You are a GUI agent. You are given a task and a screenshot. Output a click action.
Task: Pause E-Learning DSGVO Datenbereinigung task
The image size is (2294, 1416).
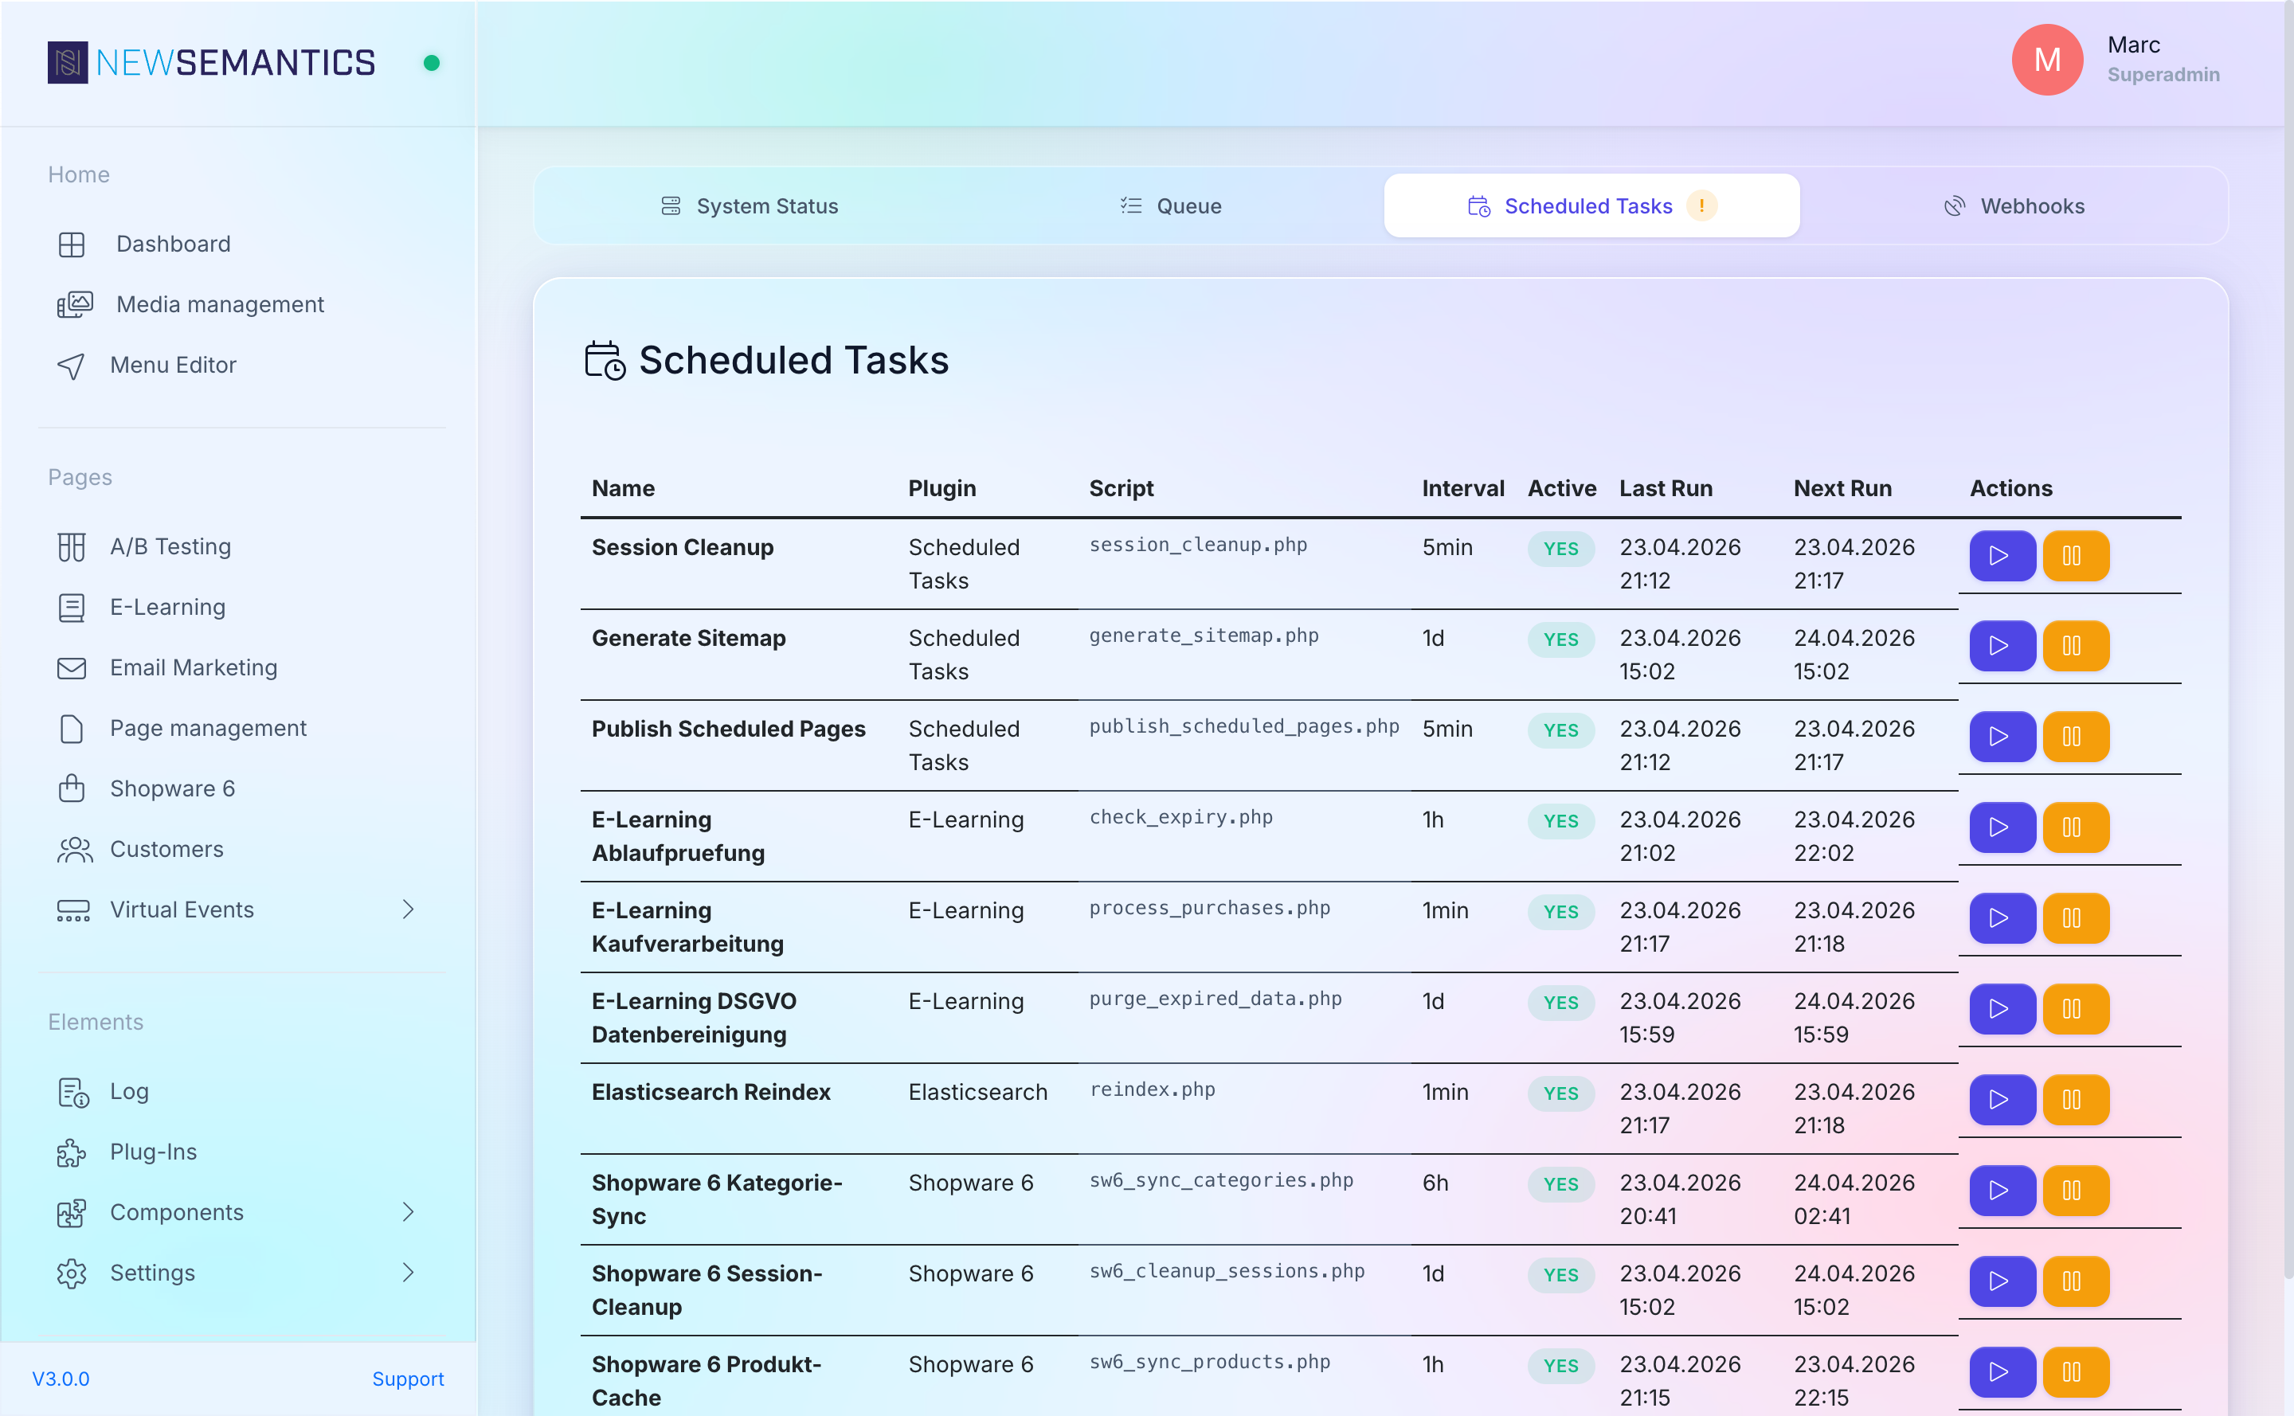(2075, 1010)
